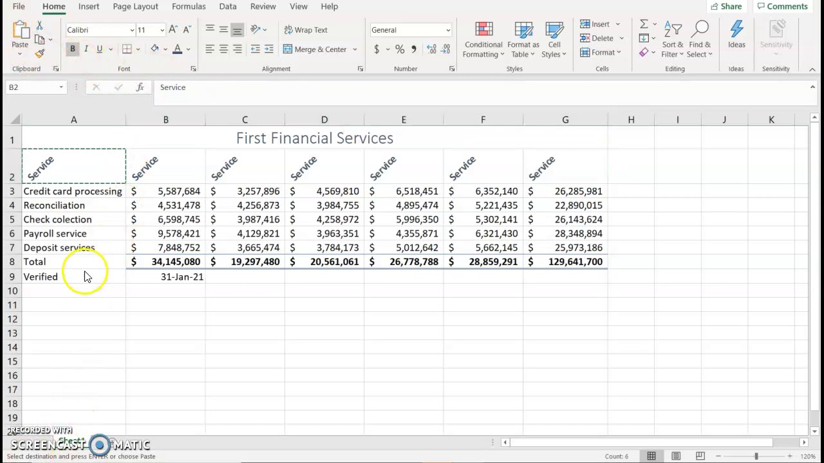Click the column D header
The height and width of the screenshot is (463, 824).
(x=324, y=120)
